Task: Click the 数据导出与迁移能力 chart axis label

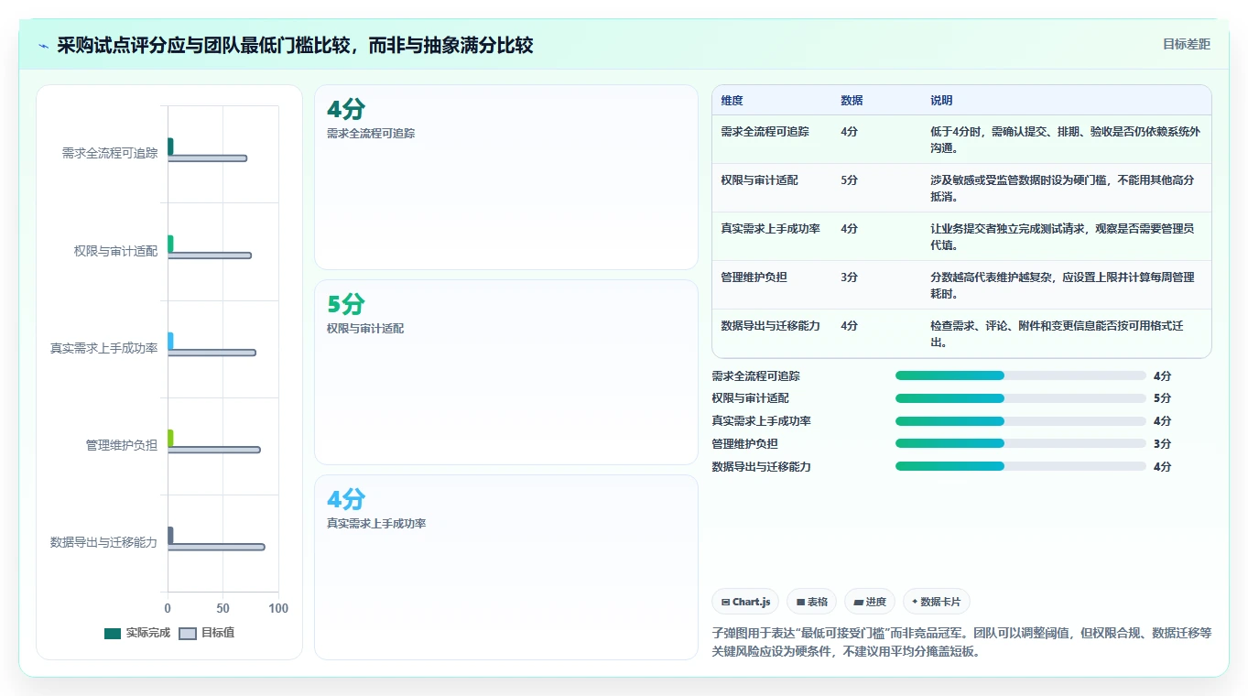Action: click(103, 542)
